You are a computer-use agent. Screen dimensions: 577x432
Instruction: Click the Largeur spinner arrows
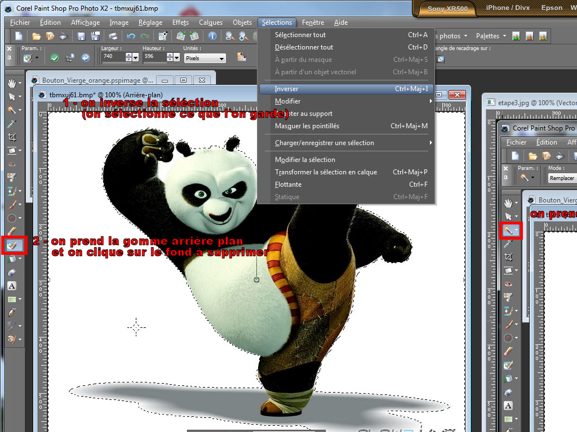pyautogui.click(x=128, y=57)
